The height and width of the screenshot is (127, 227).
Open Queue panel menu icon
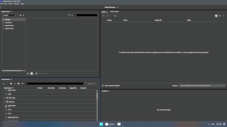(x=107, y=12)
